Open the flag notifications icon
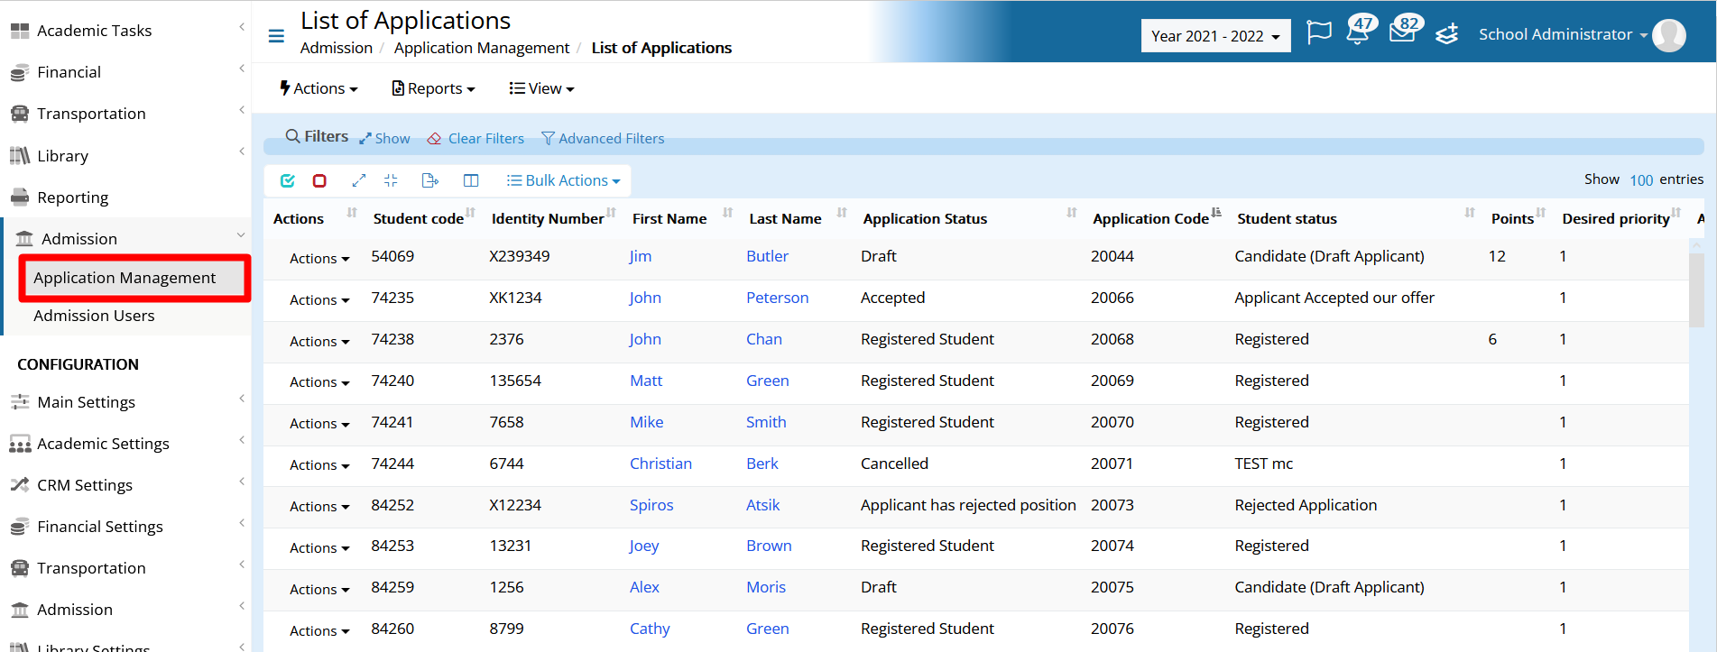 pyautogui.click(x=1319, y=33)
